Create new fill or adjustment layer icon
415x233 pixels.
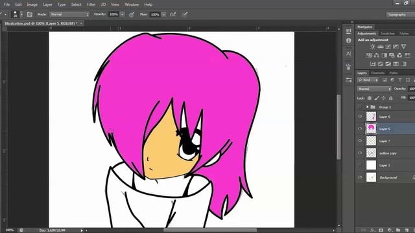390,230
